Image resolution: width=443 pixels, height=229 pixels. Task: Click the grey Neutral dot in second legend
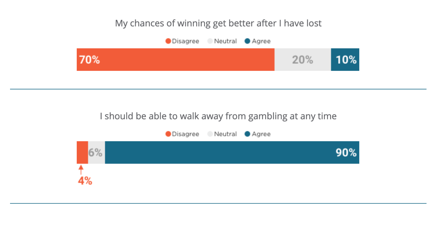pyautogui.click(x=210, y=135)
